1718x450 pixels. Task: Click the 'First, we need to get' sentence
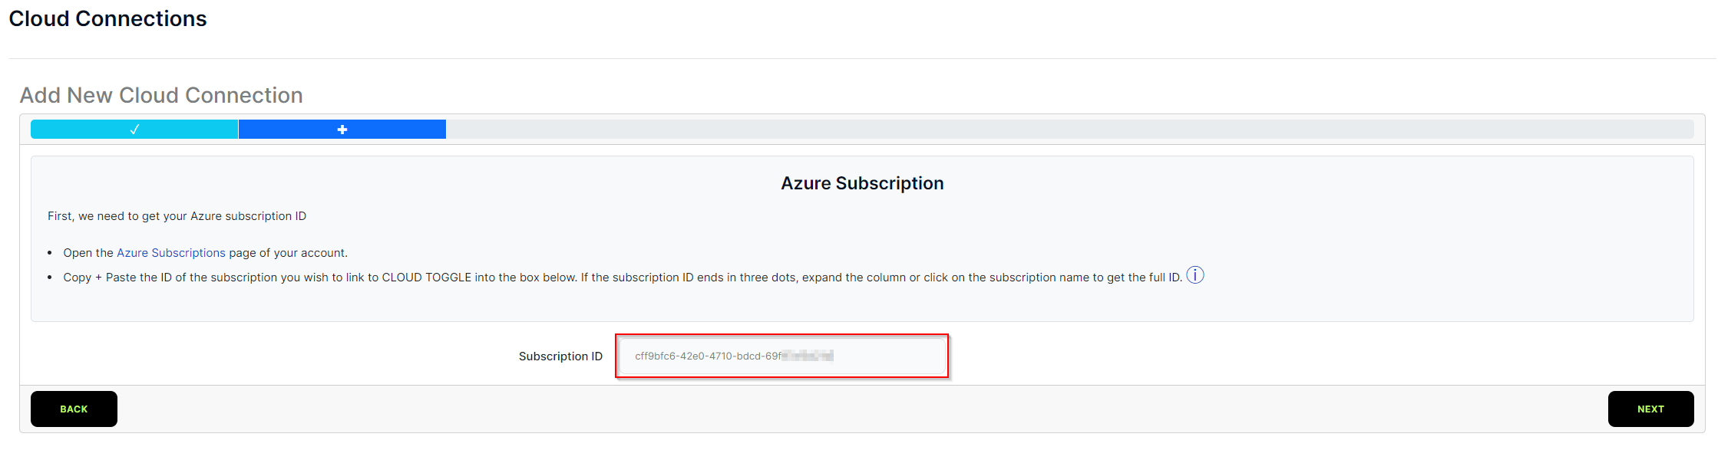177,216
